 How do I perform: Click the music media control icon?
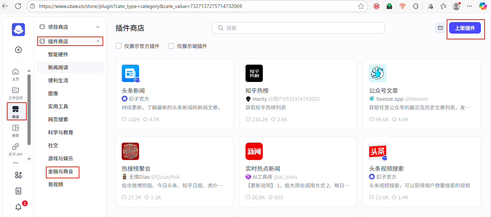(430, 6)
